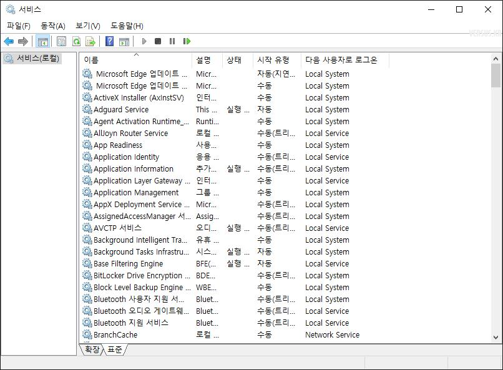503x370 pixels.
Task: Select Agent Activation Runtime service row
Action: coord(235,121)
